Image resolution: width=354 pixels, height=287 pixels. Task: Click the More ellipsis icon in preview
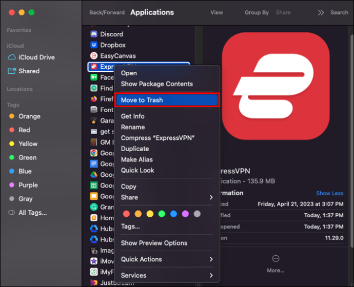pos(276,259)
